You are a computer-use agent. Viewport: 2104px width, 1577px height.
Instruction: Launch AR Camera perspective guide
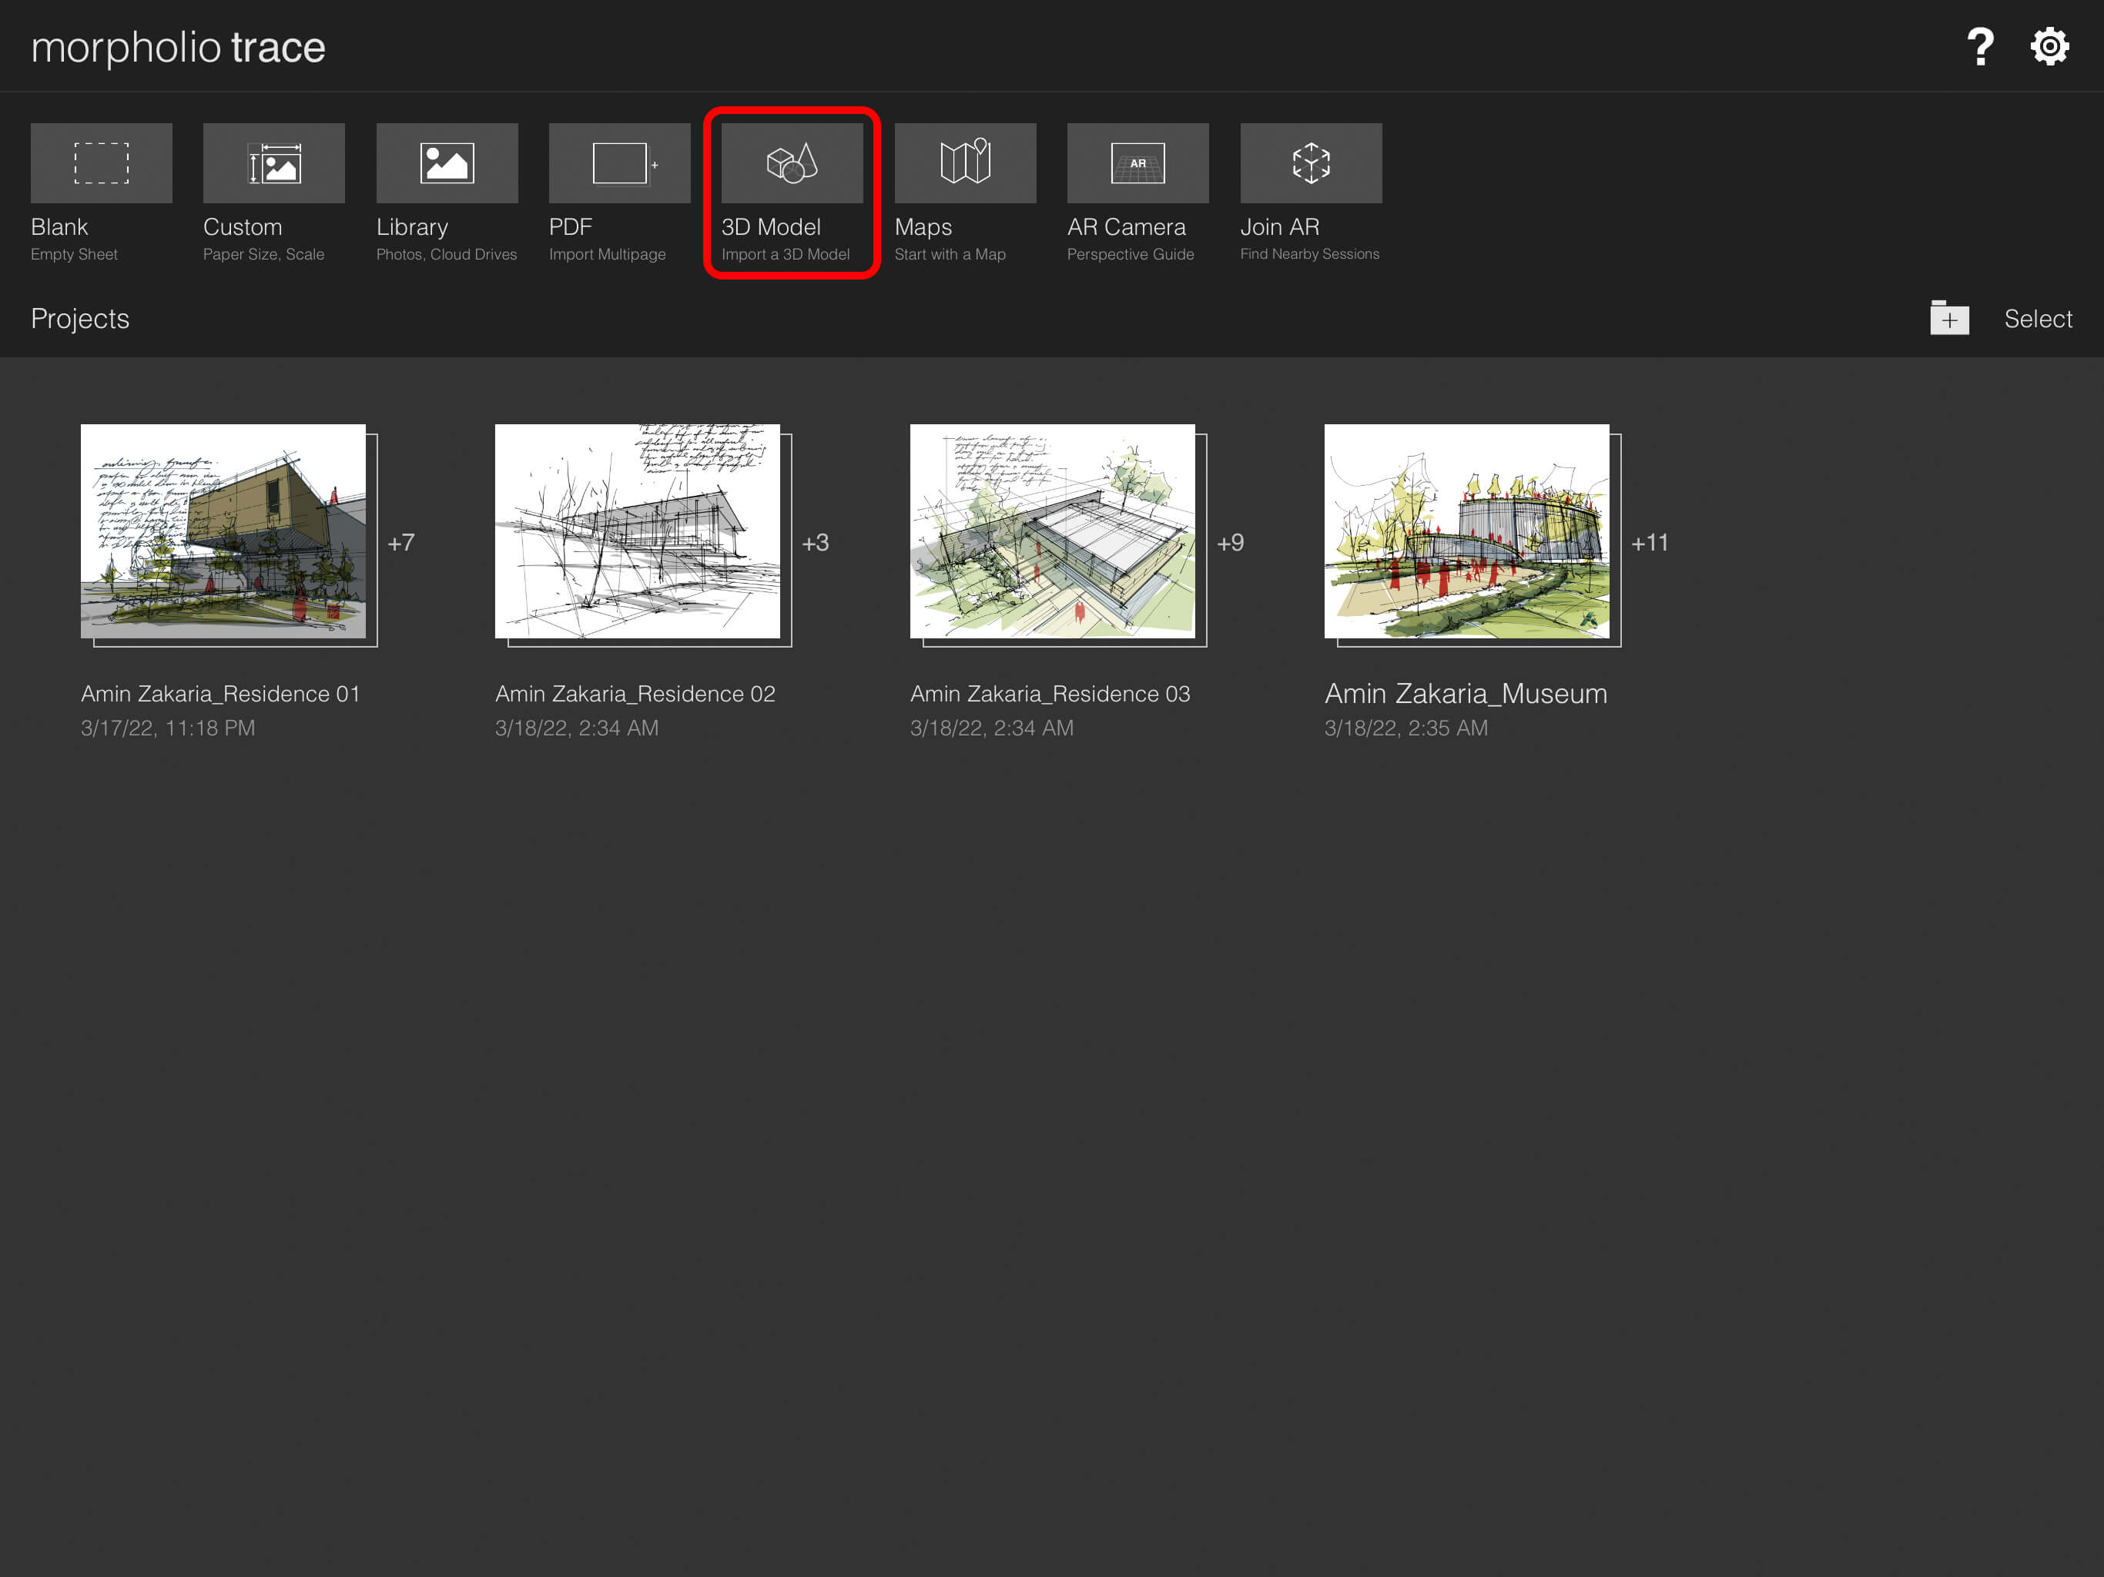pyautogui.click(x=1137, y=162)
